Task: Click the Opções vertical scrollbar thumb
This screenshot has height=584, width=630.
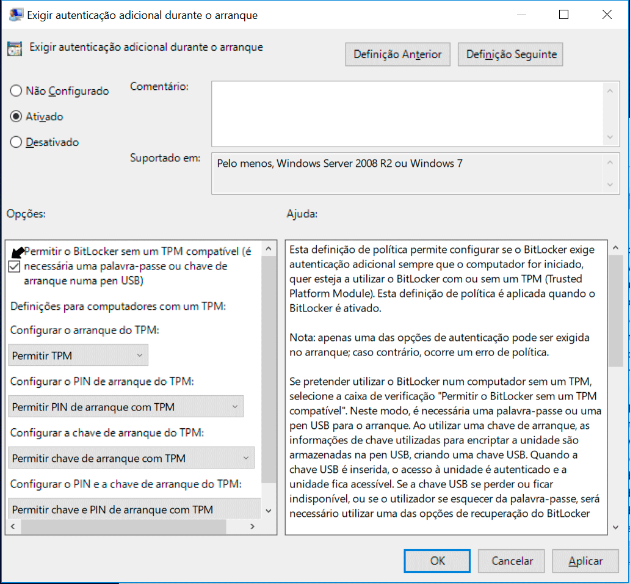Action: (x=269, y=369)
